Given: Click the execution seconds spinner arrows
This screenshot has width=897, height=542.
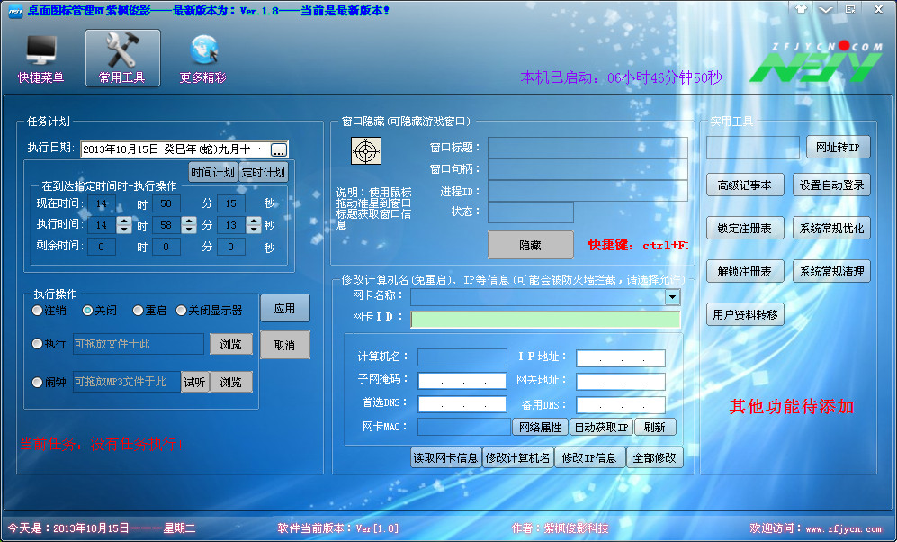Looking at the screenshot, I should [255, 225].
